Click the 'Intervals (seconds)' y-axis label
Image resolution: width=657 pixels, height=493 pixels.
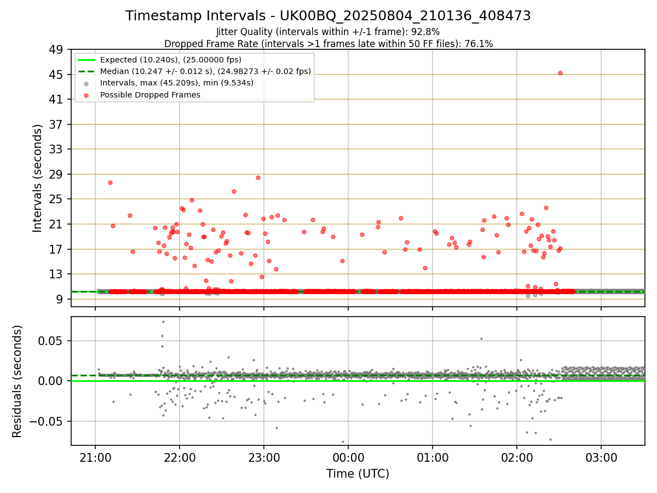tap(38, 178)
